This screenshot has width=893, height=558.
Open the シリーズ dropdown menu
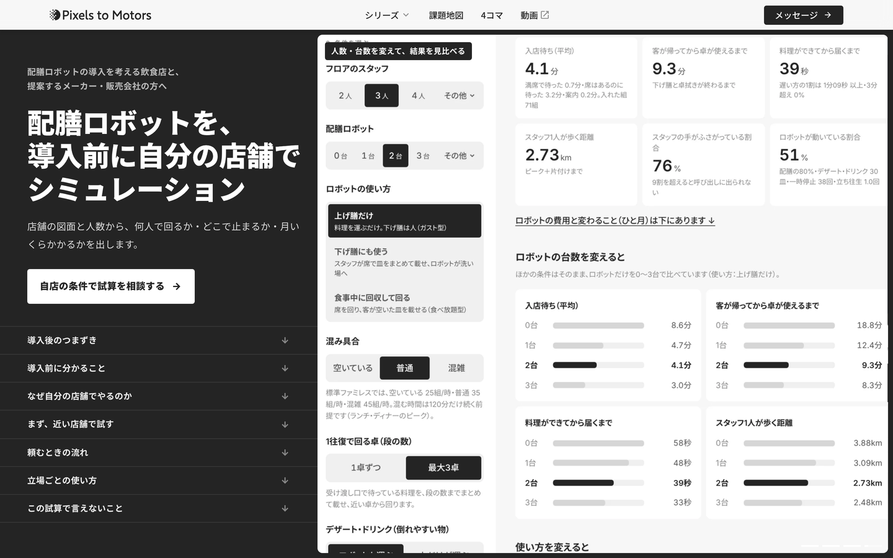[387, 15]
